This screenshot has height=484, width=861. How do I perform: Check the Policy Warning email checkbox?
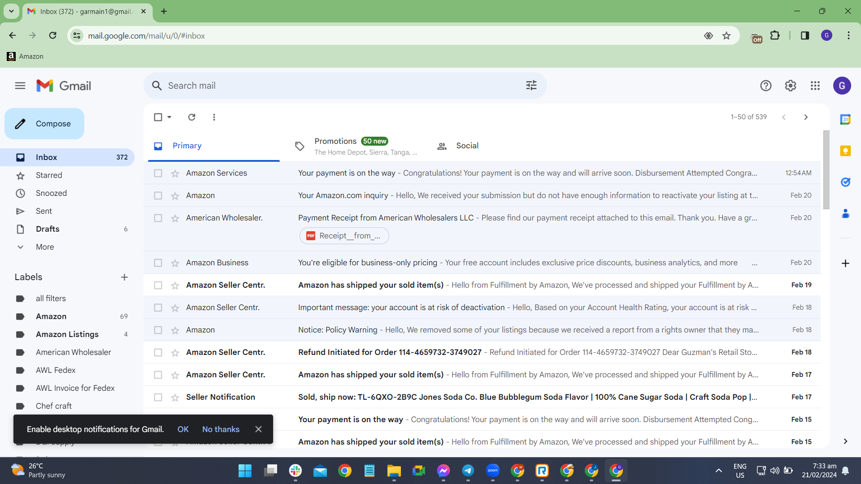(x=158, y=330)
